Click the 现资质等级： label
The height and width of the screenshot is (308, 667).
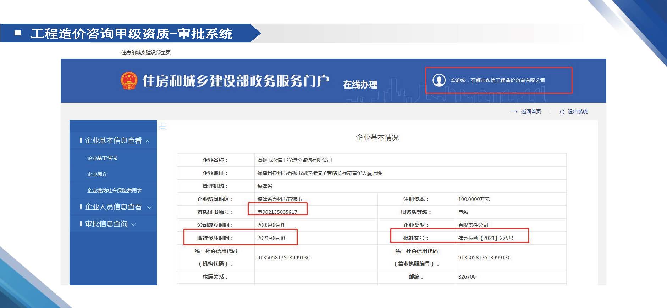point(416,212)
